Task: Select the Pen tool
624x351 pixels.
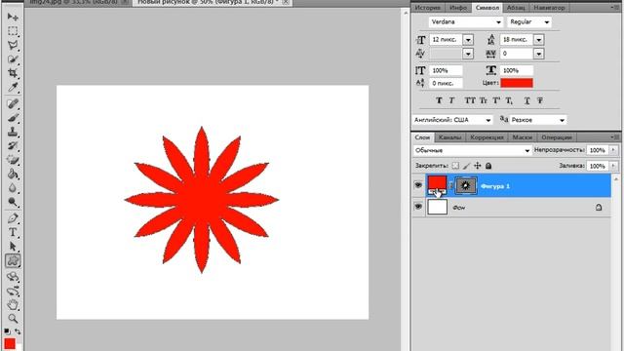Action: (x=13, y=218)
